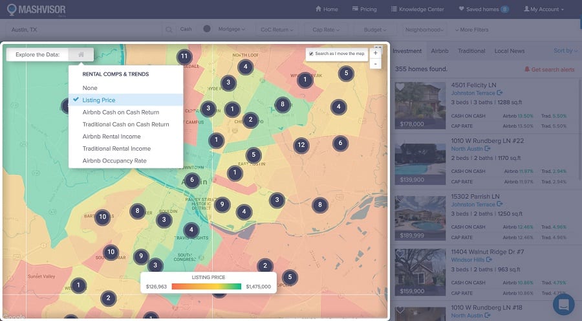Select None in Rental Comps & Trends
582x321 pixels.
(90, 87)
